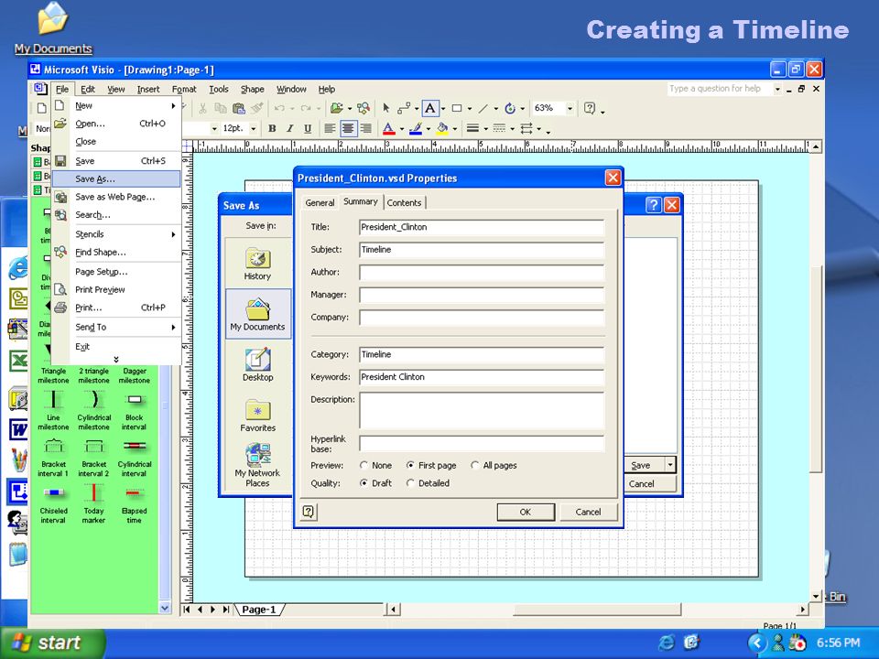
Task: Expand the Stencils submenu arrow
Action: (174, 234)
